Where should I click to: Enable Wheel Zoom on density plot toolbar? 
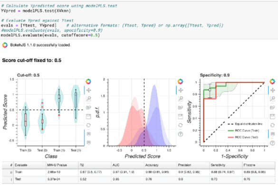pyautogui.click(x=181, y=108)
